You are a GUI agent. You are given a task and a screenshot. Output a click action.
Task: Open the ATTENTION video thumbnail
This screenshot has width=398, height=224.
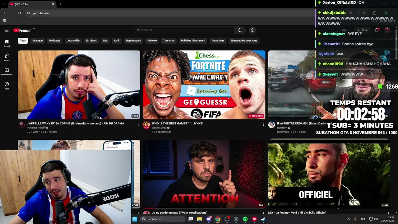[x=204, y=174]
